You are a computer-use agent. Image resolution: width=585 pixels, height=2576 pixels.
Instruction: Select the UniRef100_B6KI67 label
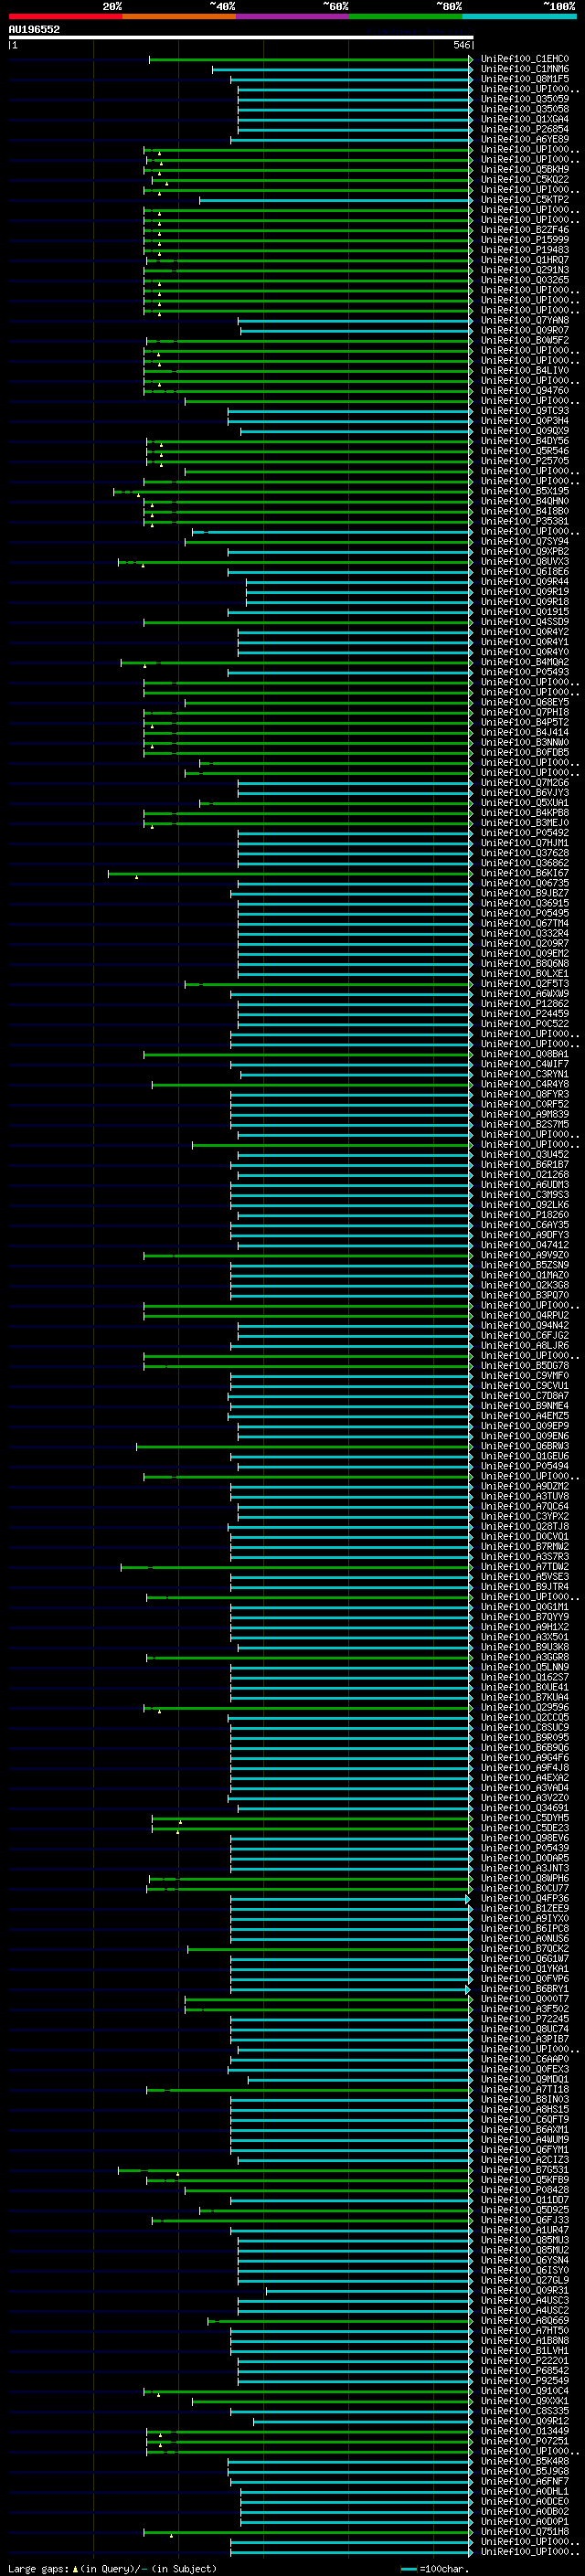(x=525, y=873)
